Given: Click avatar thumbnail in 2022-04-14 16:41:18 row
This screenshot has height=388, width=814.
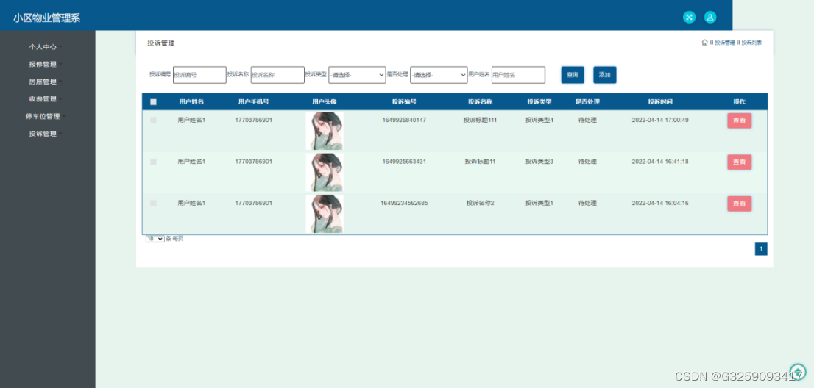Looking at the screenshot, I should coord(325,172).
